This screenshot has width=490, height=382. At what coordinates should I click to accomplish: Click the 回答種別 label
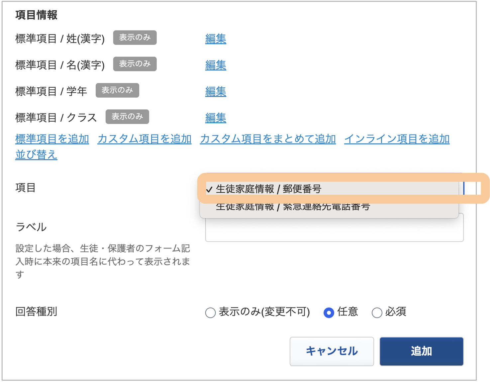coord(36,312)
